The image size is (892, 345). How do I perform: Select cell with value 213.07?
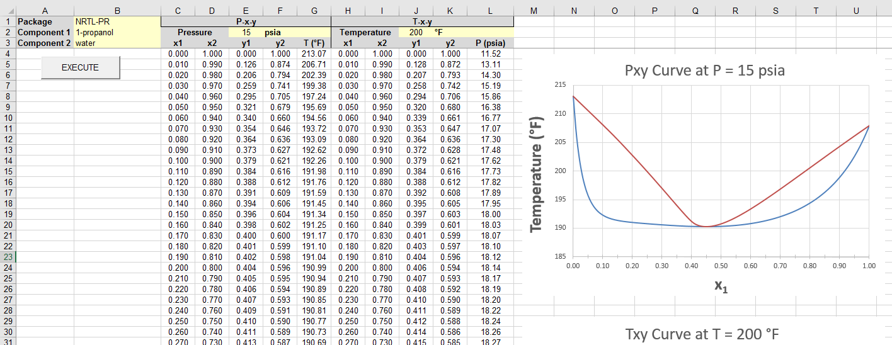point(314,54)
